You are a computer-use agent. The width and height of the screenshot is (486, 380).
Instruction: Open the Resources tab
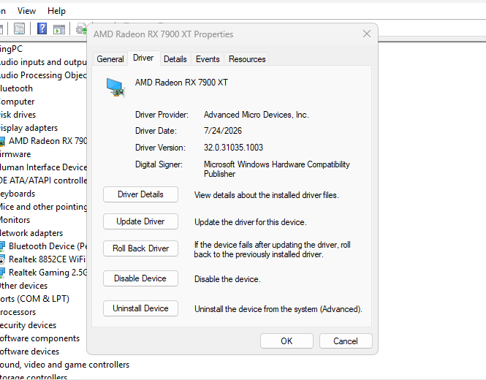(247, 59)
